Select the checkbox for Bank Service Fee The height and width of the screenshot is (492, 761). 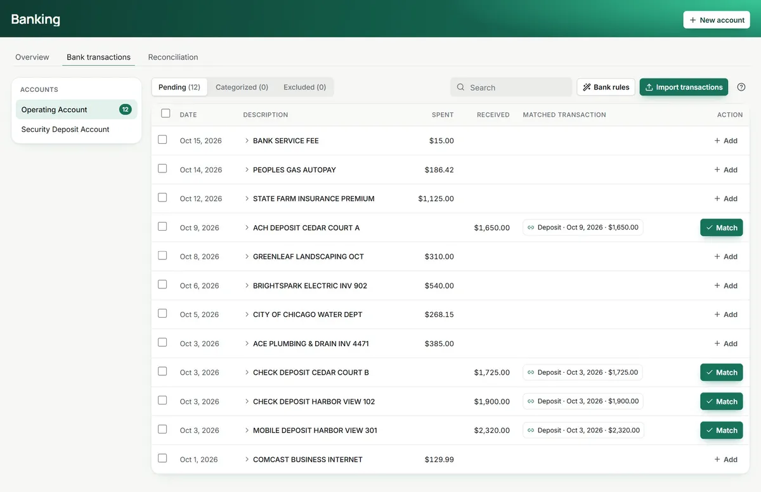click(x=162, y=139)
